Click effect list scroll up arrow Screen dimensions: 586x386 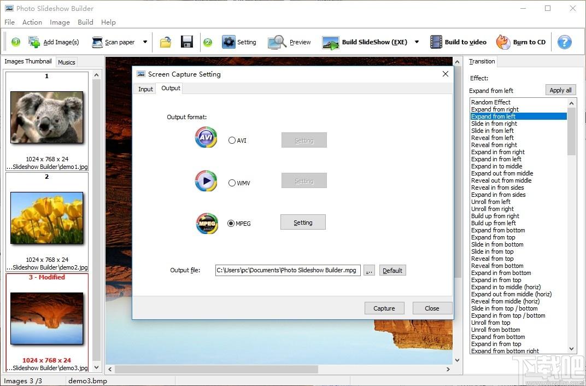pyautogui.click(x=571, y=103)
